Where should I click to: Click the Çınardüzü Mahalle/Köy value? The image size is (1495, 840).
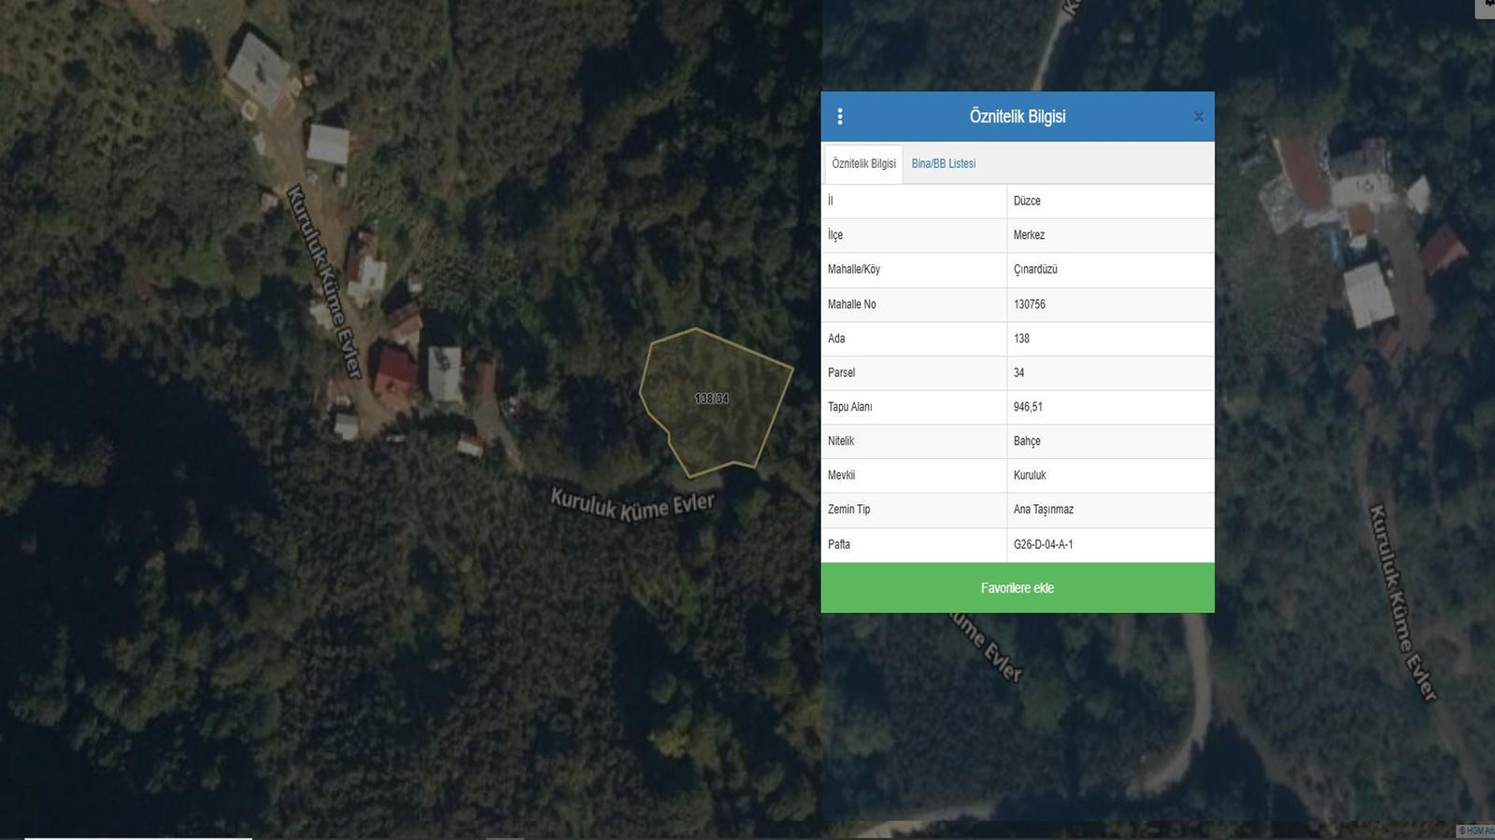(x=1035, y=270)
